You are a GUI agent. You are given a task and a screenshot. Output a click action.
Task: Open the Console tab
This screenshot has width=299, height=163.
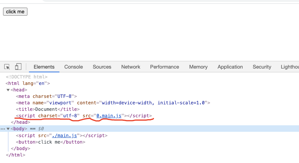click(74, 67)
